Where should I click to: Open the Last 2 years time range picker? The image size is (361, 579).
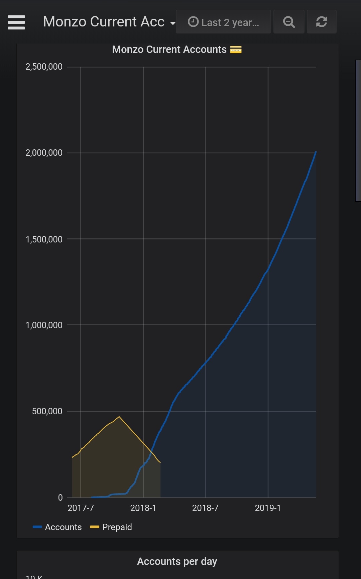click(223, 22)
